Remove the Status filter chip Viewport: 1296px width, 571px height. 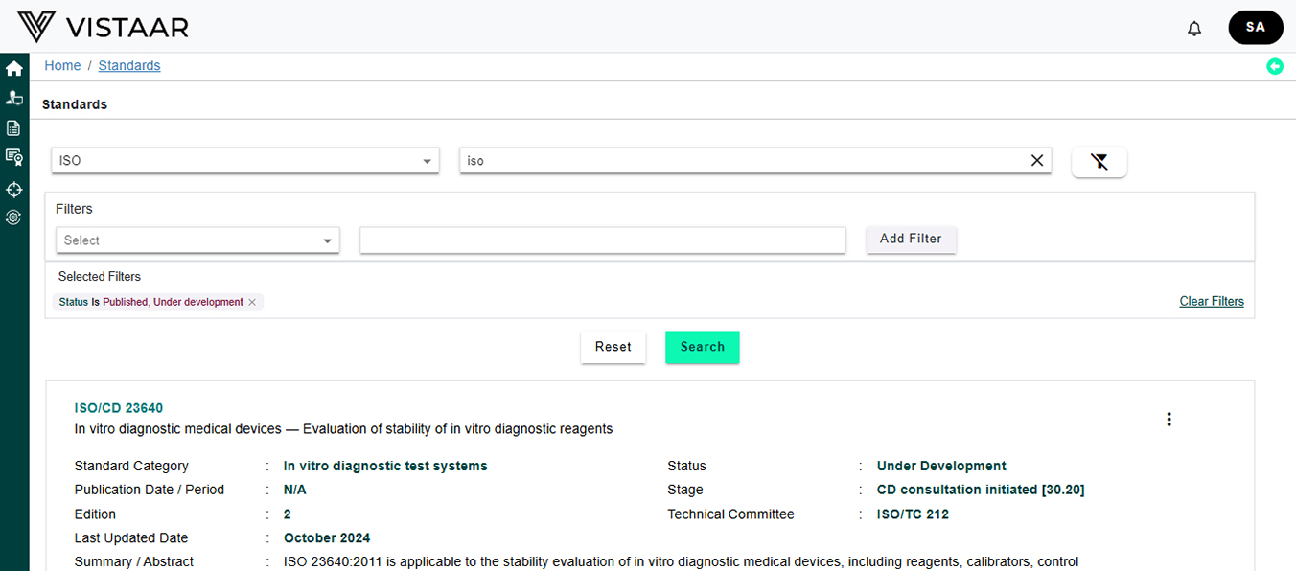coord(252,302)
